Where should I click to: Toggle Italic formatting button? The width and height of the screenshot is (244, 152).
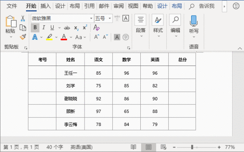[44, 28]
